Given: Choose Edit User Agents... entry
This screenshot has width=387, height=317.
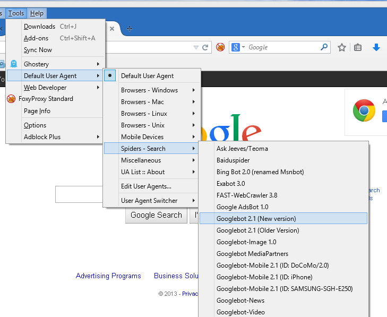Looking at the screenshot, I should (151, 186).
